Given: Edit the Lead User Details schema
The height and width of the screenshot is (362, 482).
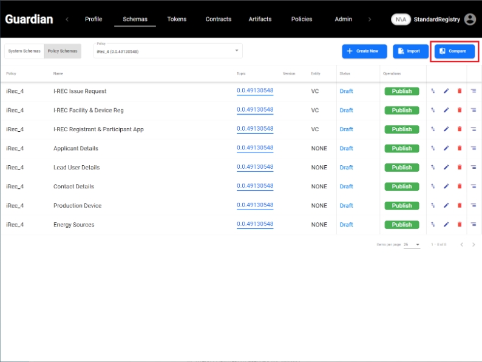Looking at the screenshot, I should click(x=446, y=168).
